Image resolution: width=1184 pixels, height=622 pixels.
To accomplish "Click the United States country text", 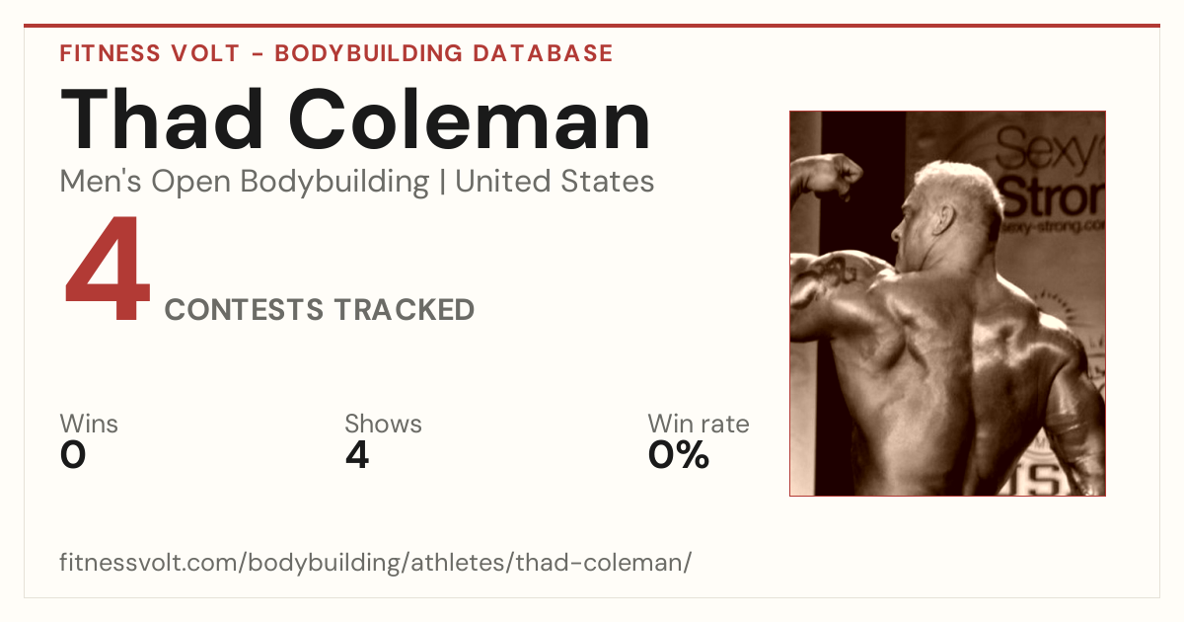I will tap(555, 182).
